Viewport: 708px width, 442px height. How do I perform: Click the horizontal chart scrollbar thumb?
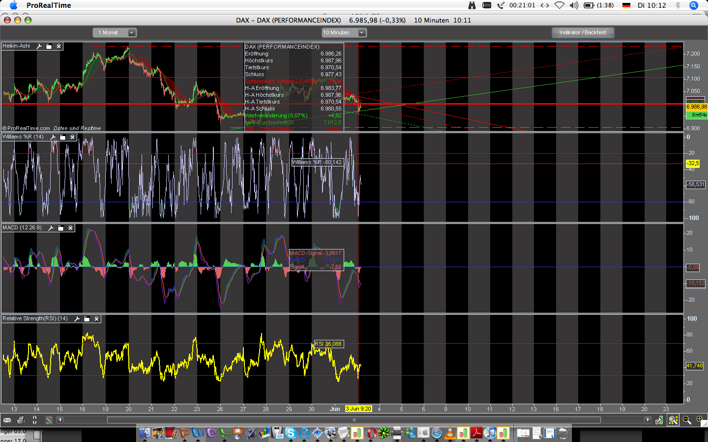point(354,420)
